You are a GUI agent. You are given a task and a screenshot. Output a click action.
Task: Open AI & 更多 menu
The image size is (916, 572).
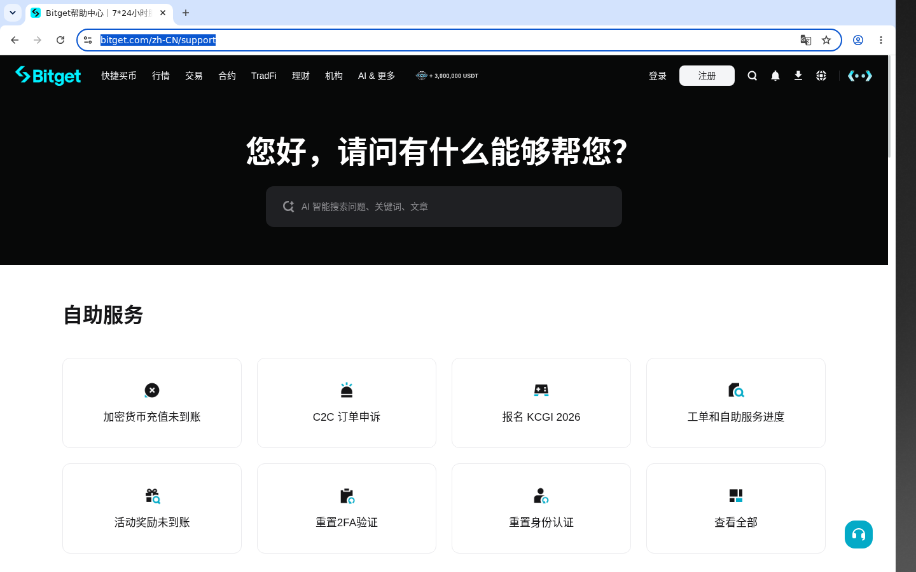(377, 76)
